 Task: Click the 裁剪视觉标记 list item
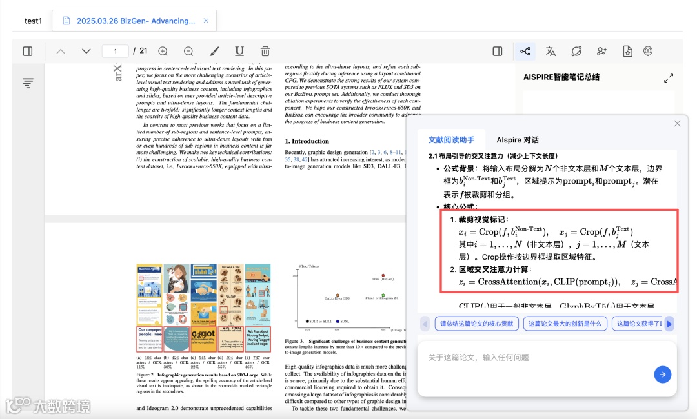coord(483,219)
